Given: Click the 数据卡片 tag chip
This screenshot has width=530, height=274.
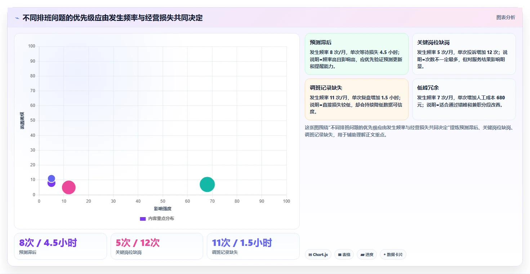Looking at the screenshot, I should (393, 255).
